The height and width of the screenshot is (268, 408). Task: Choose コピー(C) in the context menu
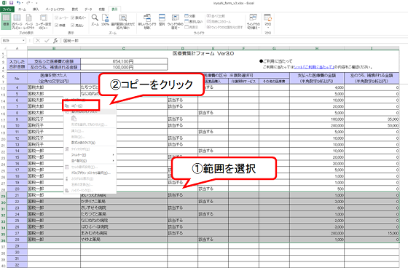81,106
